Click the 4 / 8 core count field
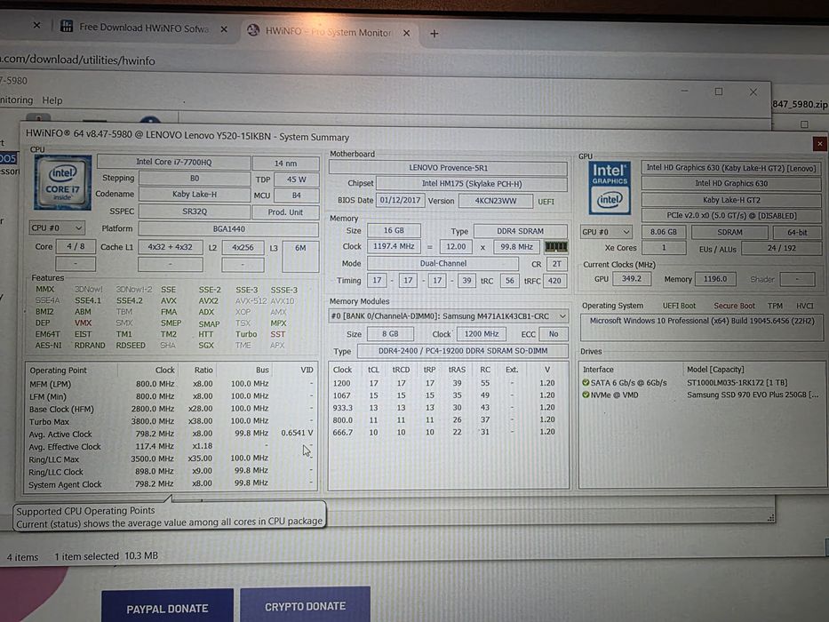The width and height of the screenshot is (829, 622). point(76,246)
